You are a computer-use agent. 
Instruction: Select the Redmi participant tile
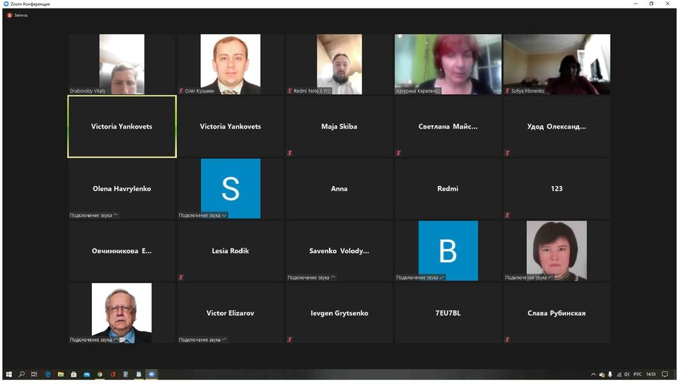tap(448, 189)
